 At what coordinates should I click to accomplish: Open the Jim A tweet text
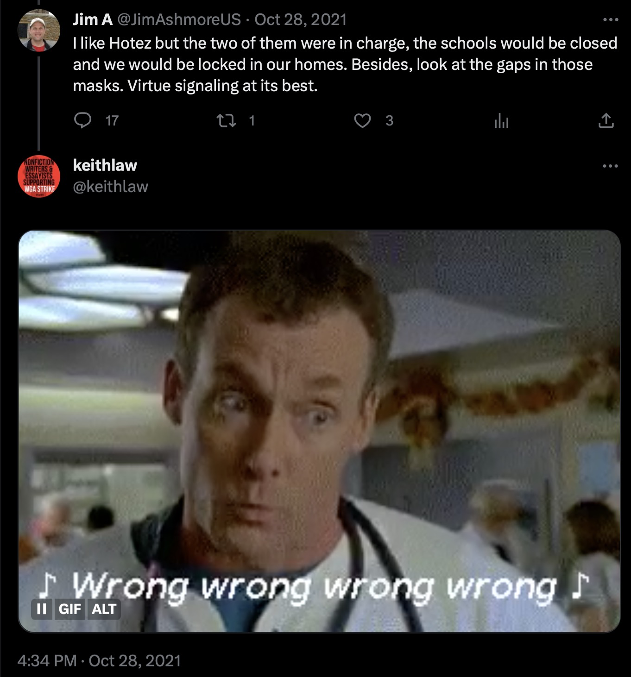tap(345, 64)
